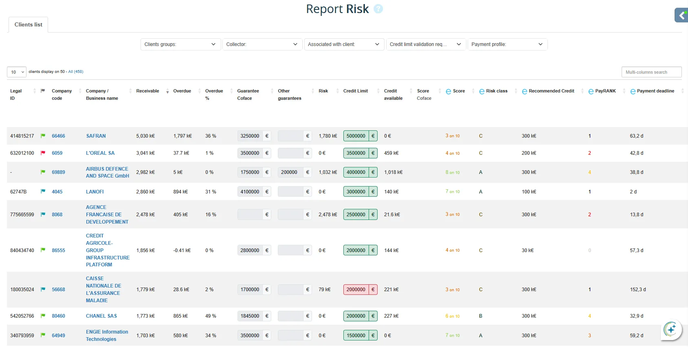
Task: Click the flag in ENGIE Information row
Action: 43,335
